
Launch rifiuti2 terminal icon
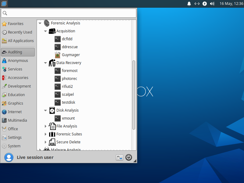58,87
